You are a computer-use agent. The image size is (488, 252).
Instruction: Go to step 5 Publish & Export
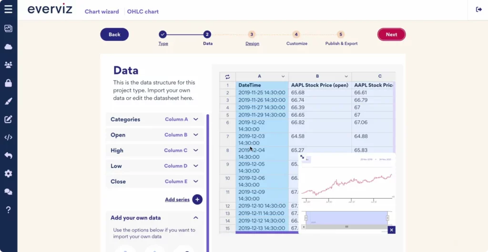click(x=341, y=38)
